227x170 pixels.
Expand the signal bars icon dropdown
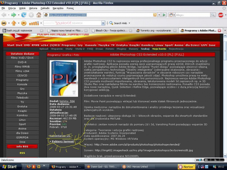[x=41, y=23]
